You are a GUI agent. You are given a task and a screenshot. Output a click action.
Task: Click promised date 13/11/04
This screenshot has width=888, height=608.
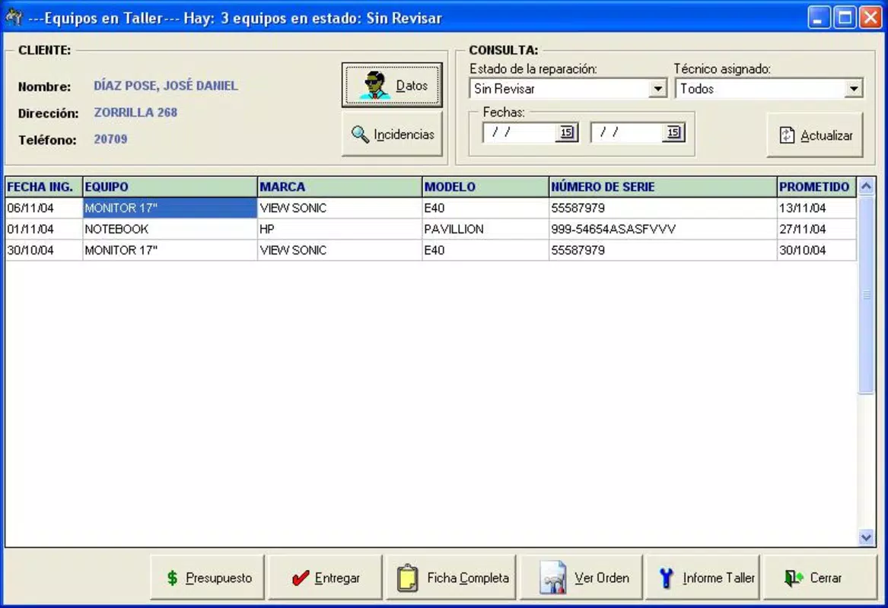pos(816,208)
